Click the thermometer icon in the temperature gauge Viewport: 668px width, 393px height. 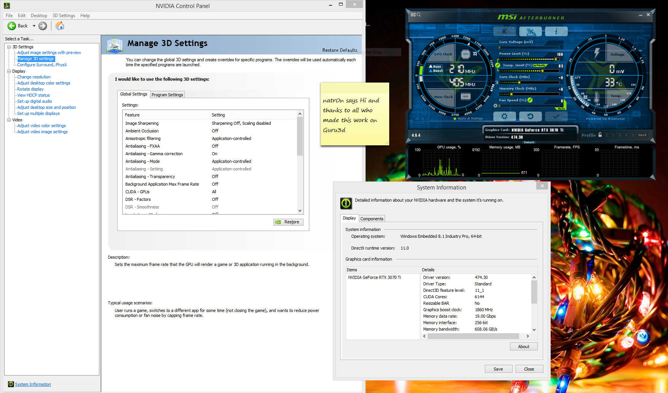[597, 97]
